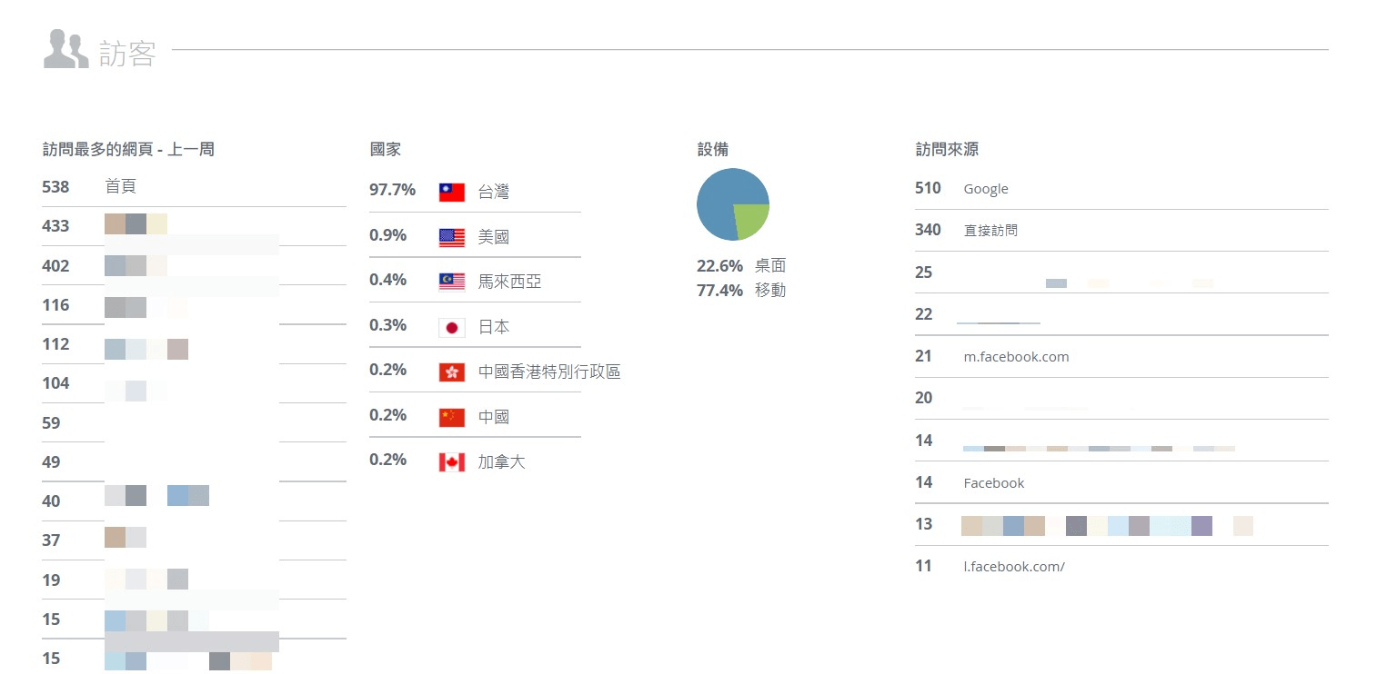Open the m.facebook.com referrer link
Viewport: 1387px width, 674px height.
pyautogui.click(x=1016, y=356)
